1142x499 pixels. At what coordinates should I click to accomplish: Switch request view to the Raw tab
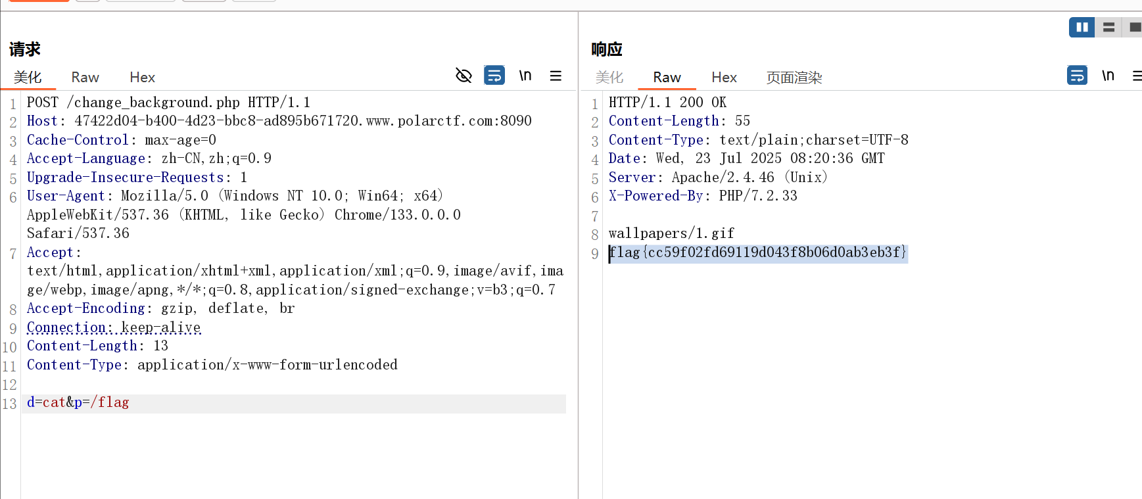[85, 78]
